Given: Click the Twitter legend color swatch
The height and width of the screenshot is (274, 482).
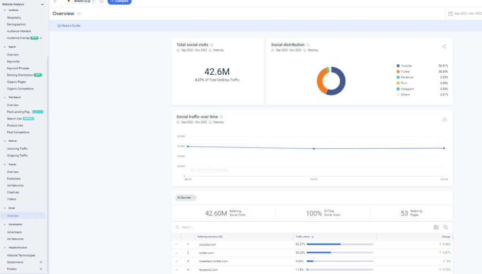Looking at the screenshot, I should [398, 72].
